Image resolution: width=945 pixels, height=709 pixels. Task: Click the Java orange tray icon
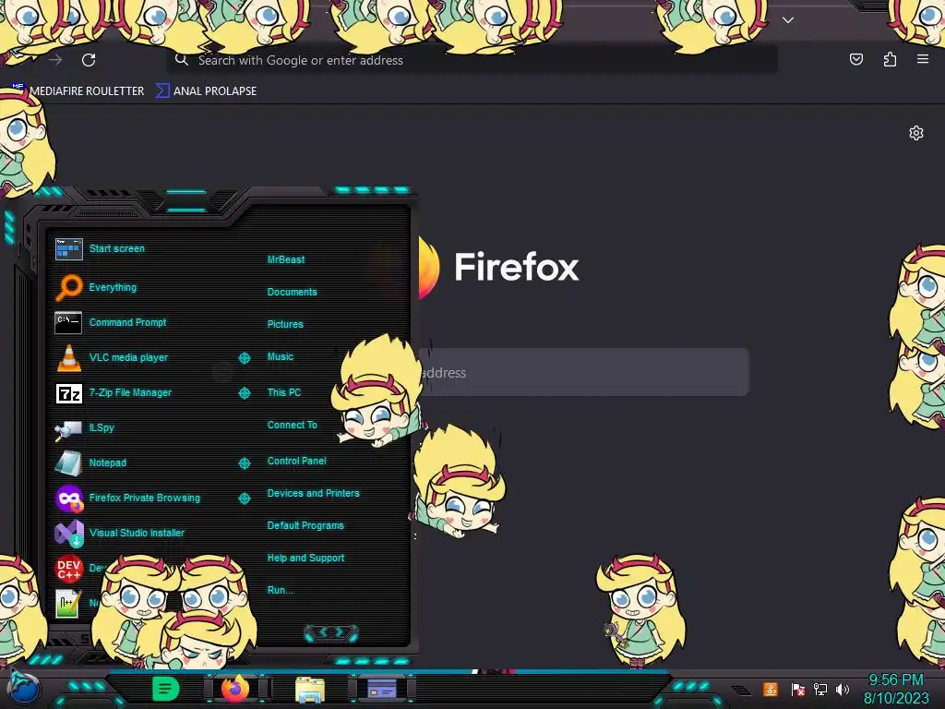[x=771, y=689]
